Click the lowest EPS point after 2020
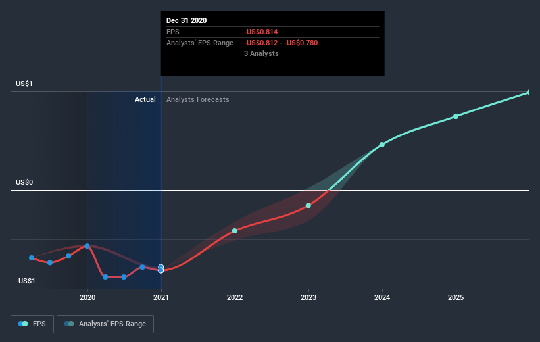The image size is (540, 342). 105,277
